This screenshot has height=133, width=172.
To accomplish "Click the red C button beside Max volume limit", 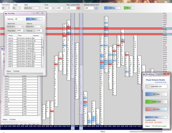I will [x=78, y=8].
